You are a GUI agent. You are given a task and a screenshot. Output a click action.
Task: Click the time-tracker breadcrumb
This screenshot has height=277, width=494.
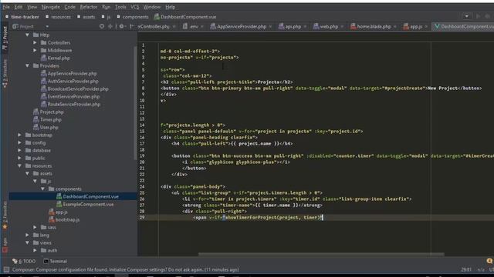22,17
